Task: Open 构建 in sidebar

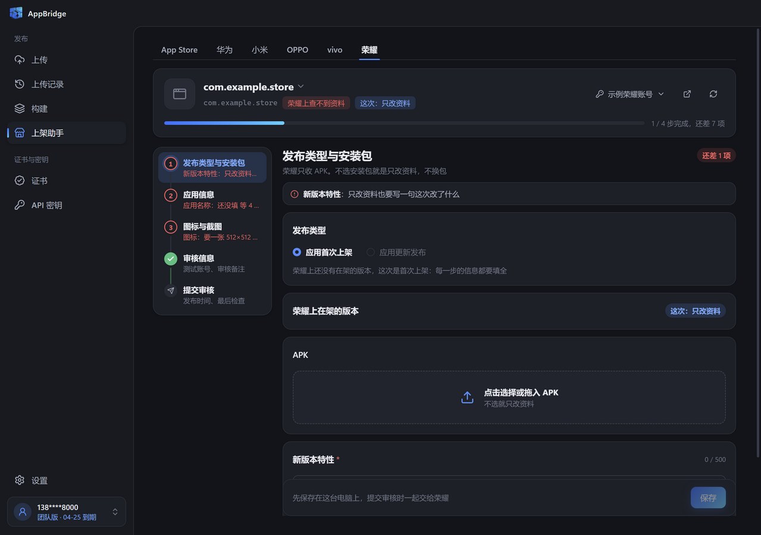Action: (67, 109)
